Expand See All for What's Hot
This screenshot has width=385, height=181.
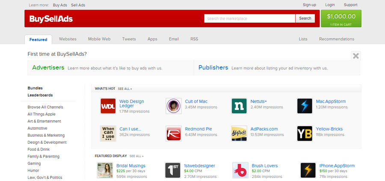tap(125, 89)
